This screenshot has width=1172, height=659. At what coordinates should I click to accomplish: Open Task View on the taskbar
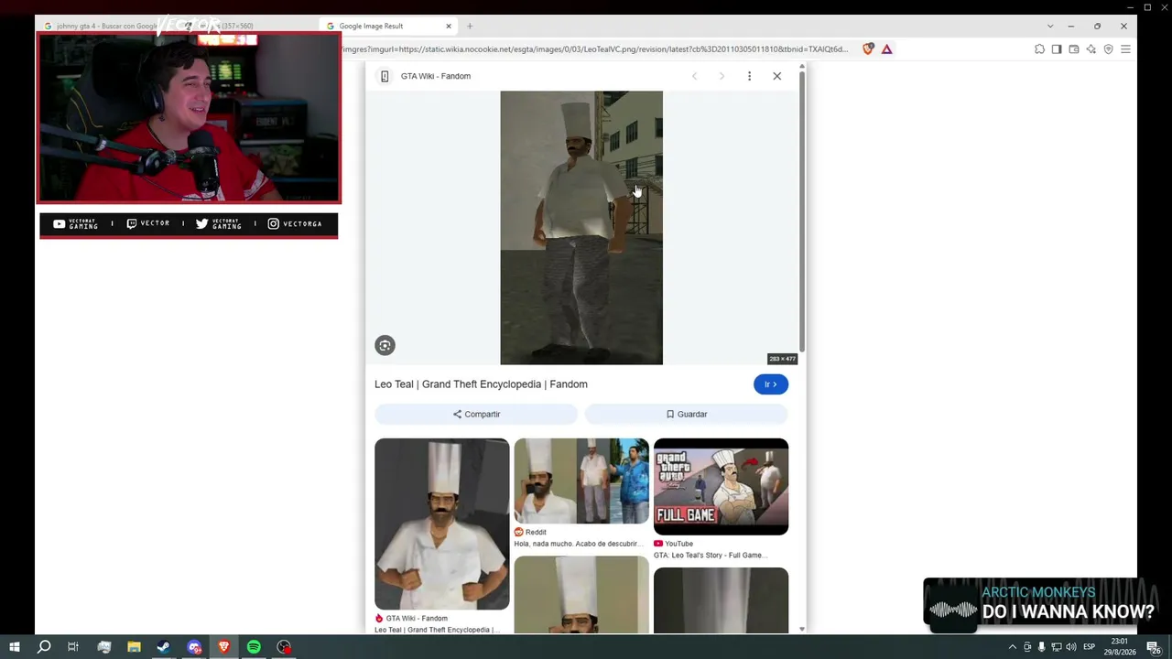(73, 647)
